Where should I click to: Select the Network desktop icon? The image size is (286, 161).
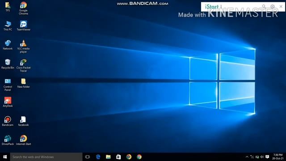tap(8, 45)
